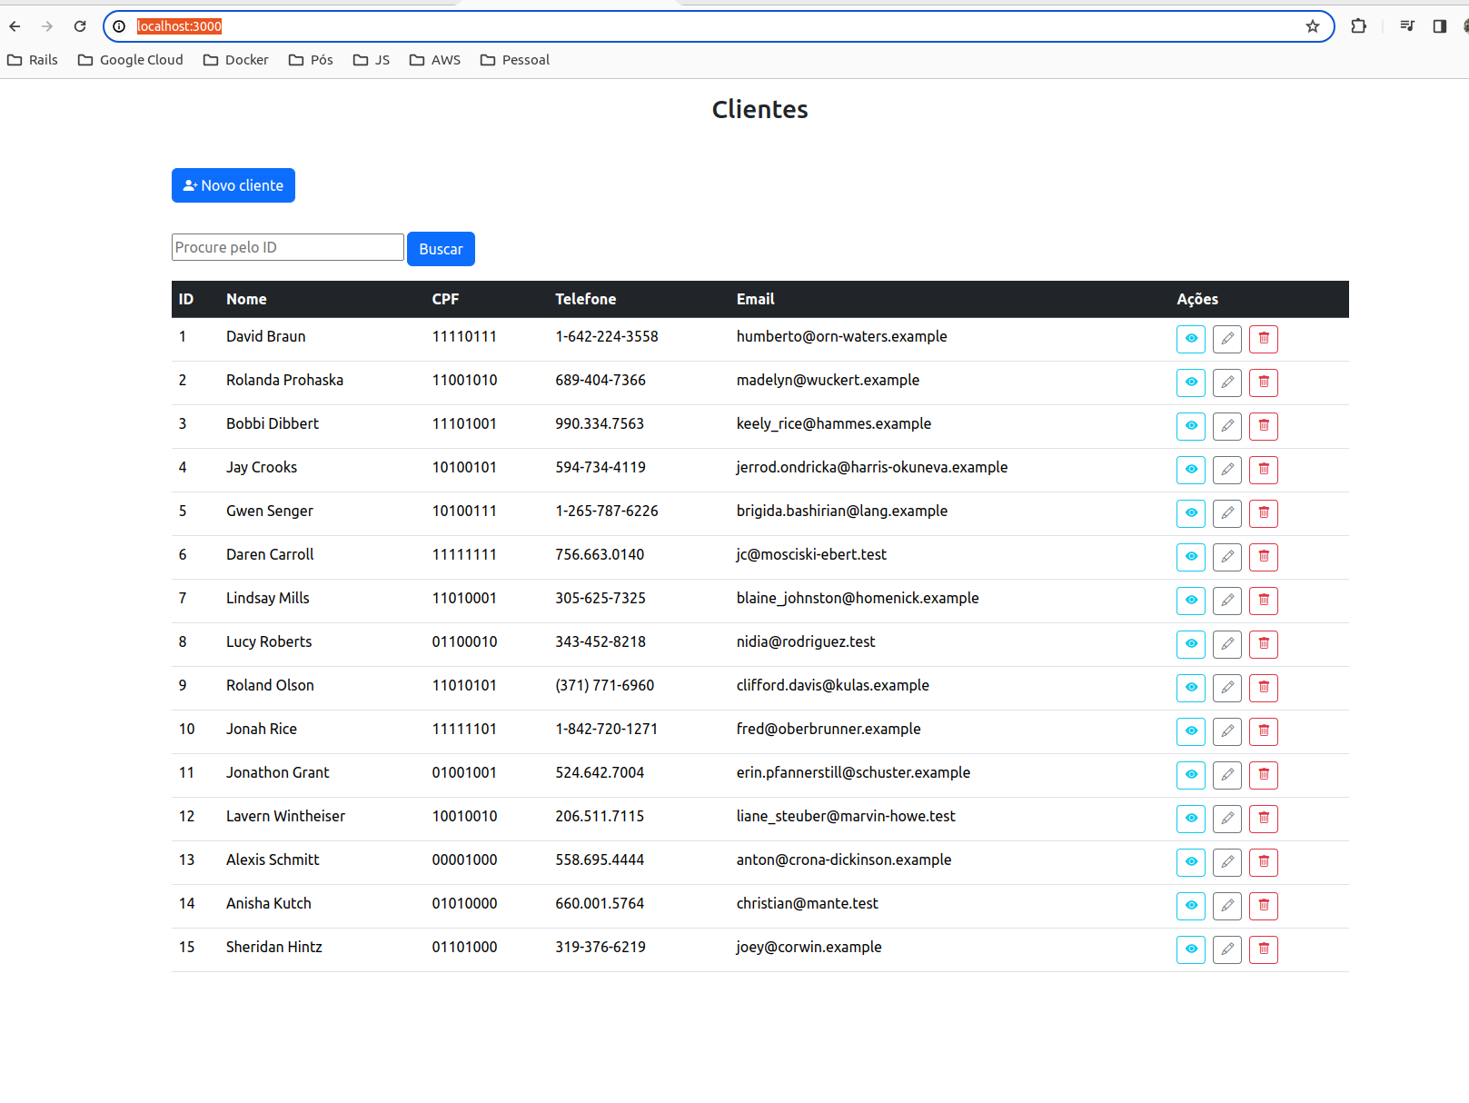The width and height of the screenshot is (1469, 1103).
Task: Open the Pessoal bookmark folder
Action: [x=515, y=60]
